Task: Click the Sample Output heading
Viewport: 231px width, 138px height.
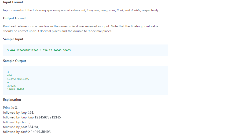Action: pyautogui.click(x=14, y=61)
